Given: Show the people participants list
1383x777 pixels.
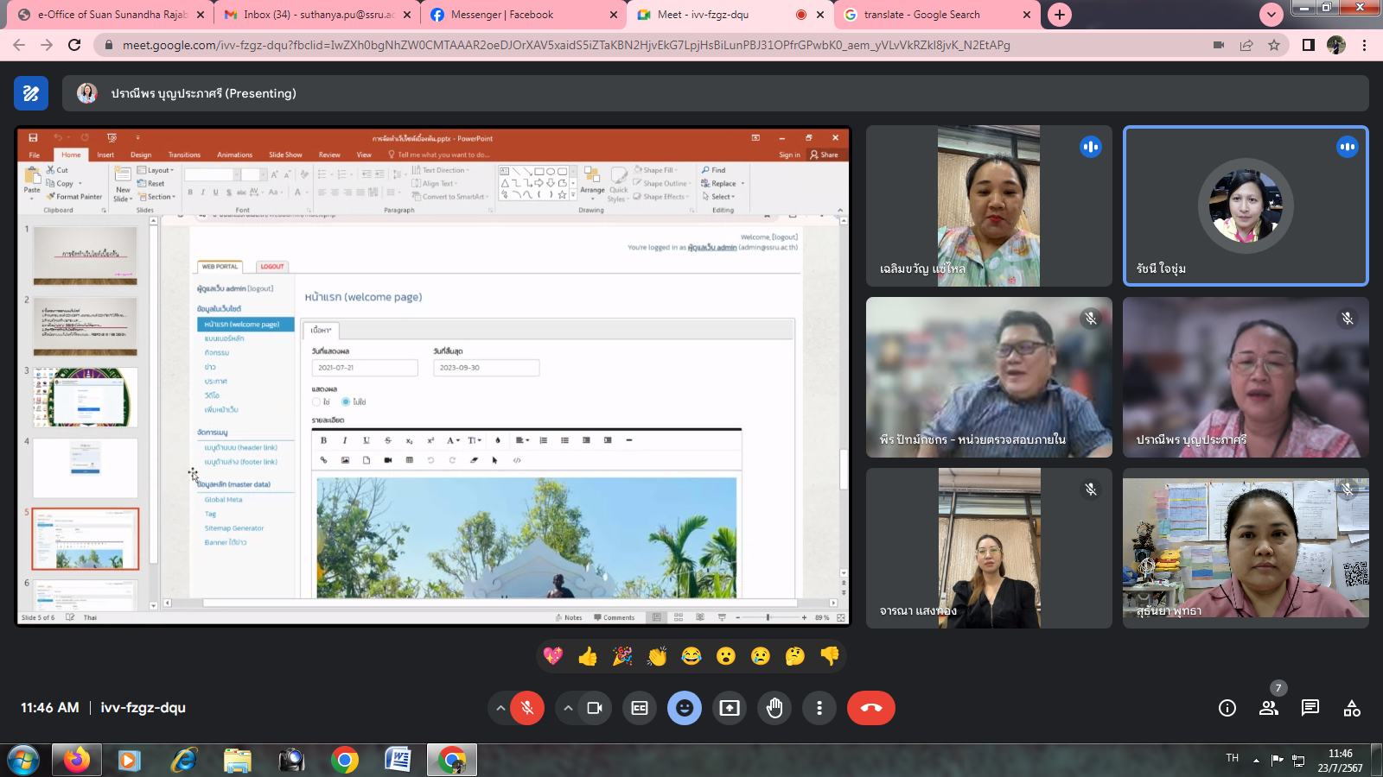Looking at the screenshot, I should (x=1269, y=708).
